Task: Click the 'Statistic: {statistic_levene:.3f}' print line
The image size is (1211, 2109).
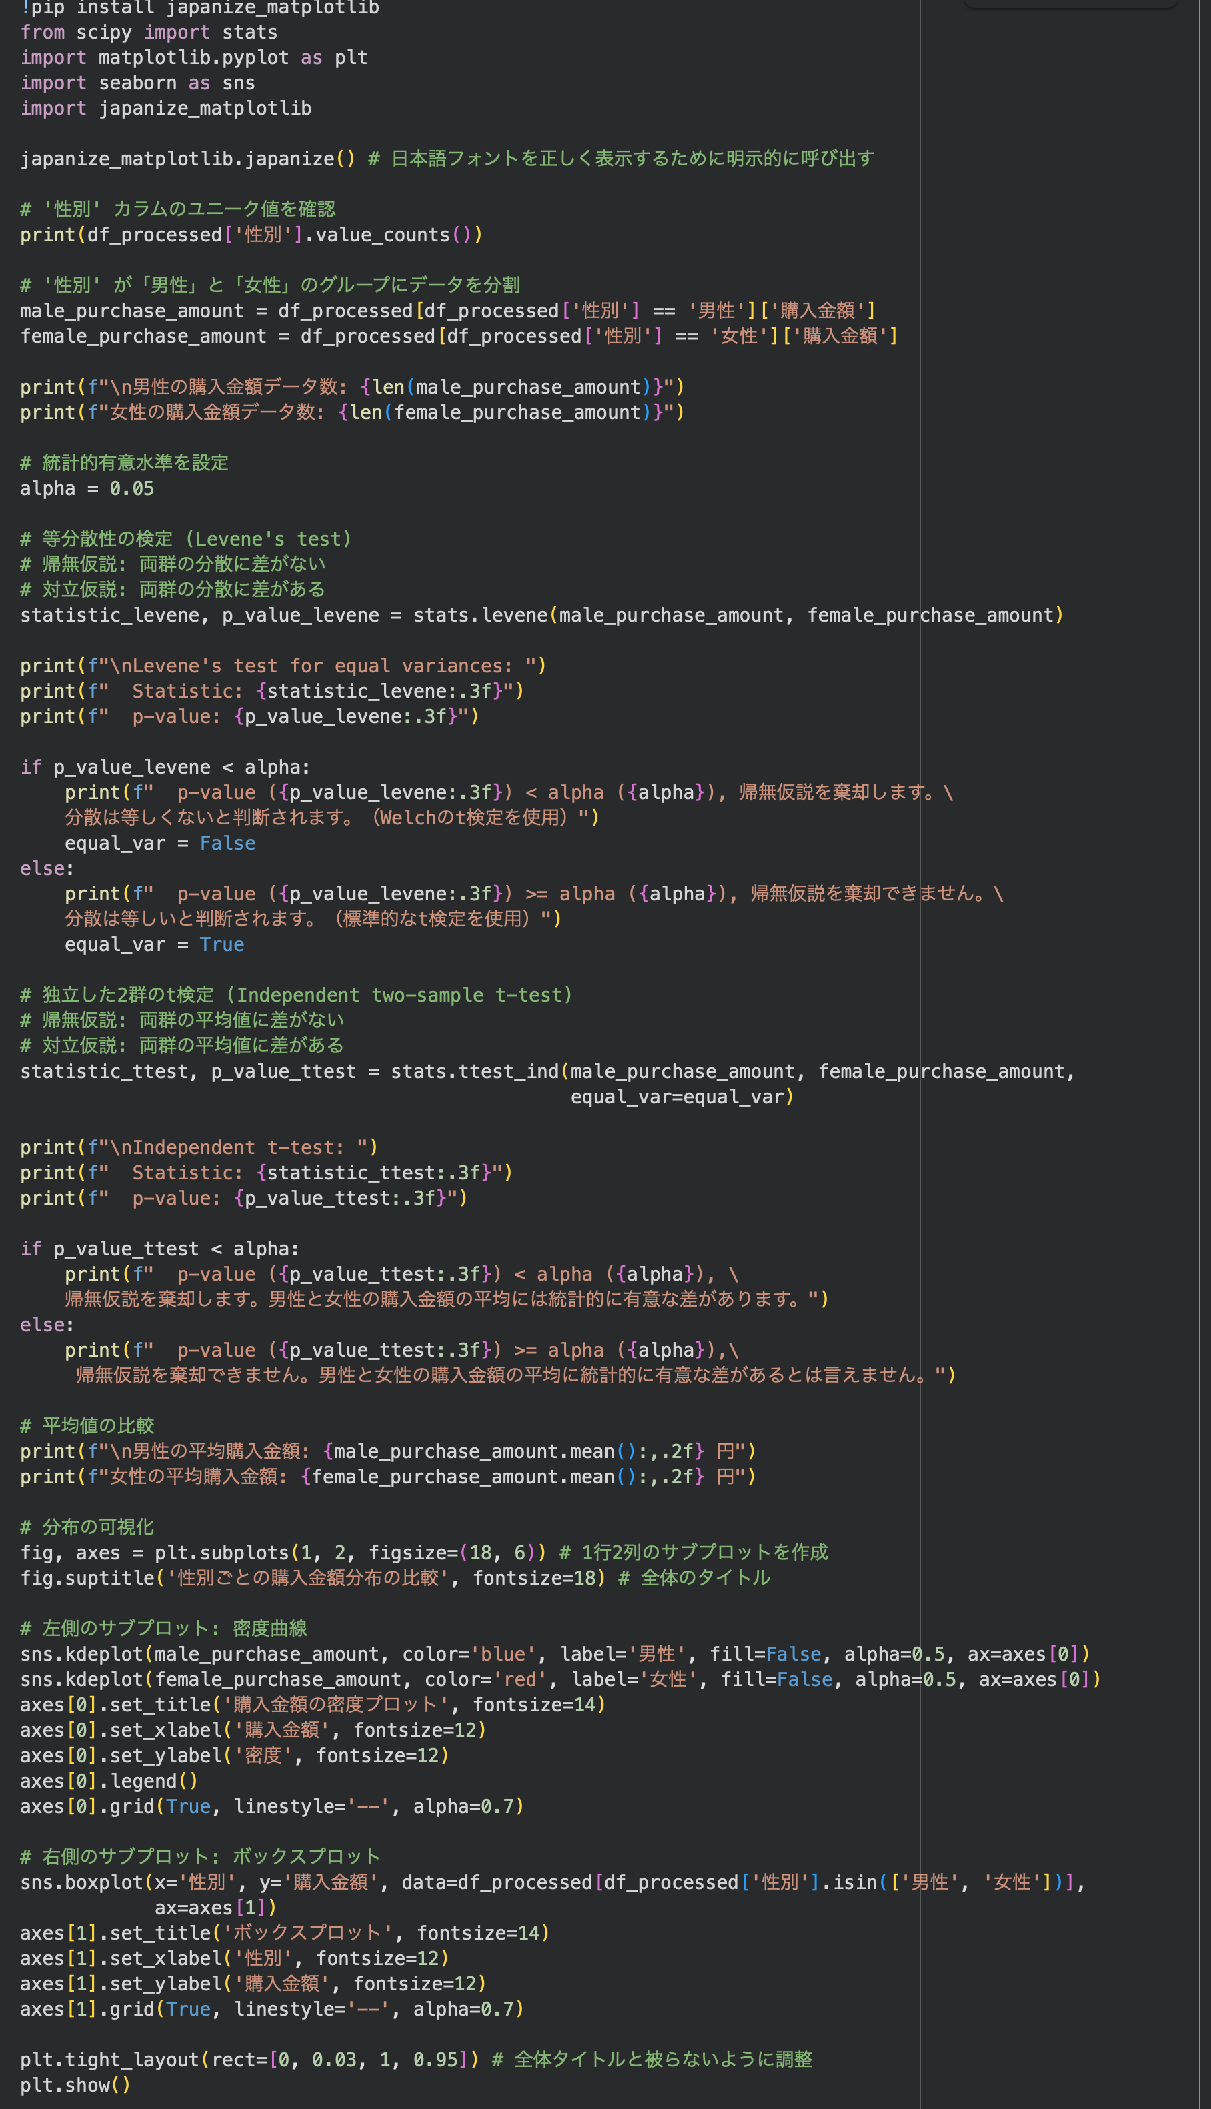Action: [272, 691]
